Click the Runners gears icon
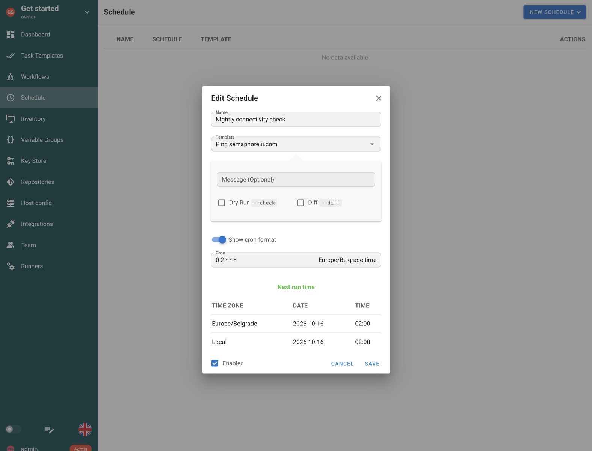This screenshot has width=592, height=451. 11,266
